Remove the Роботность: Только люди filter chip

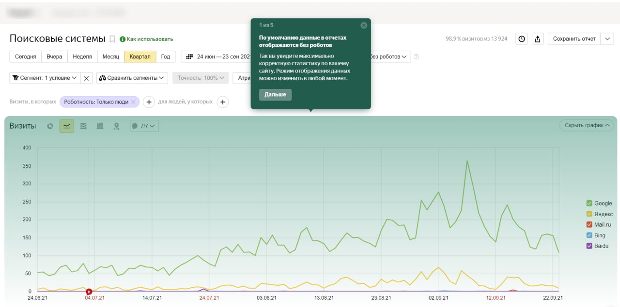point(133,102)
